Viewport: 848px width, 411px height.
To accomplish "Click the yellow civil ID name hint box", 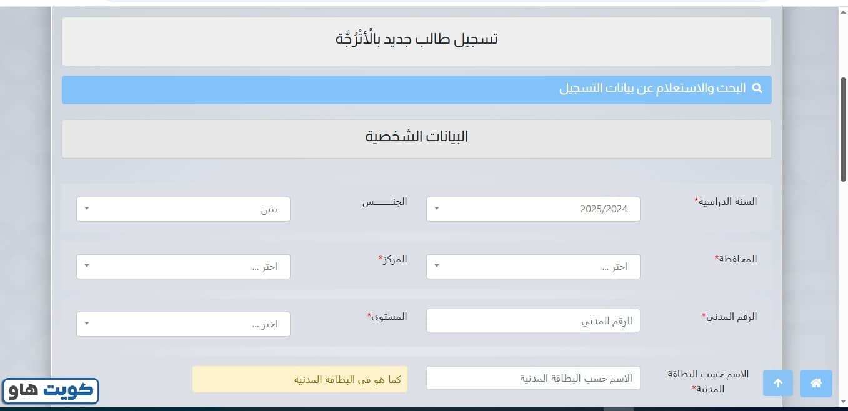I will [300, 379].
